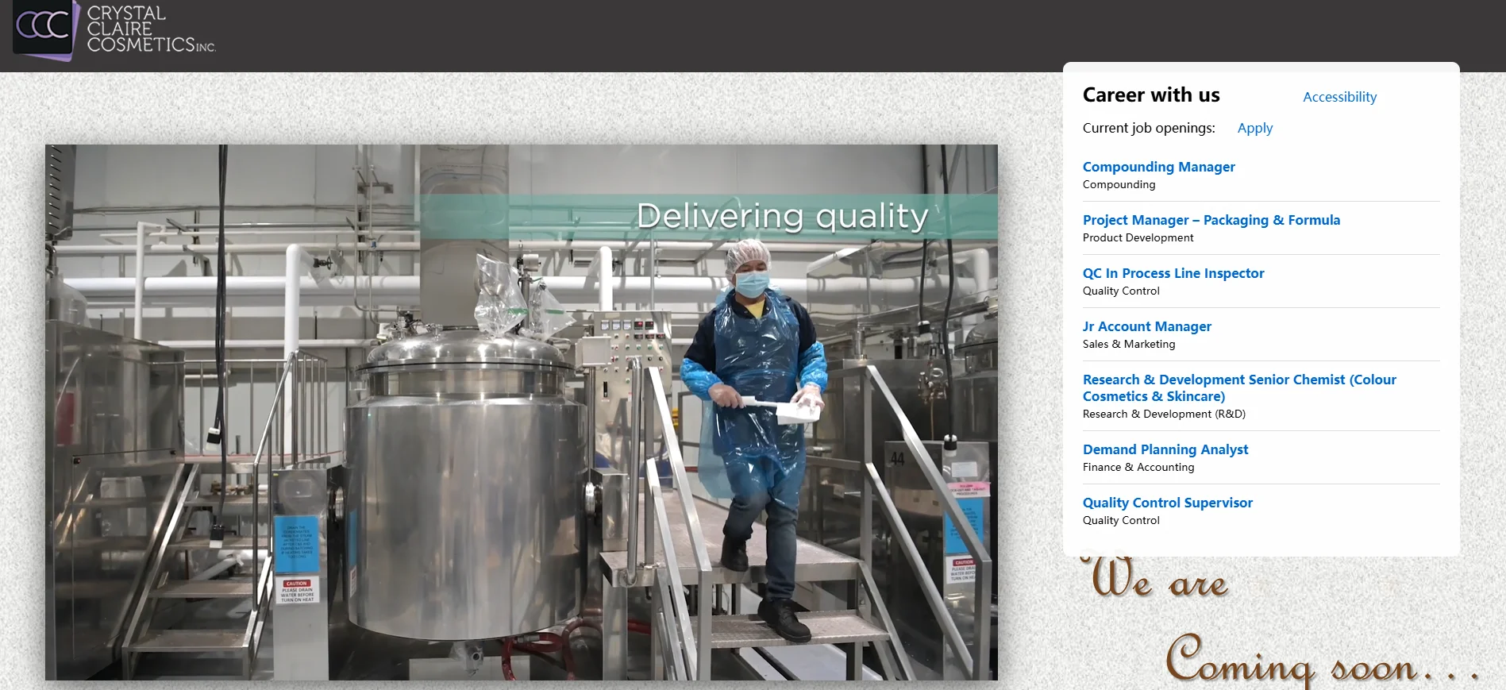Image resolution: width=1506 pixels, height=690 pixels.
Task: Open QC In Process Line Inspector job
Action: click(x=1173, y=273)
